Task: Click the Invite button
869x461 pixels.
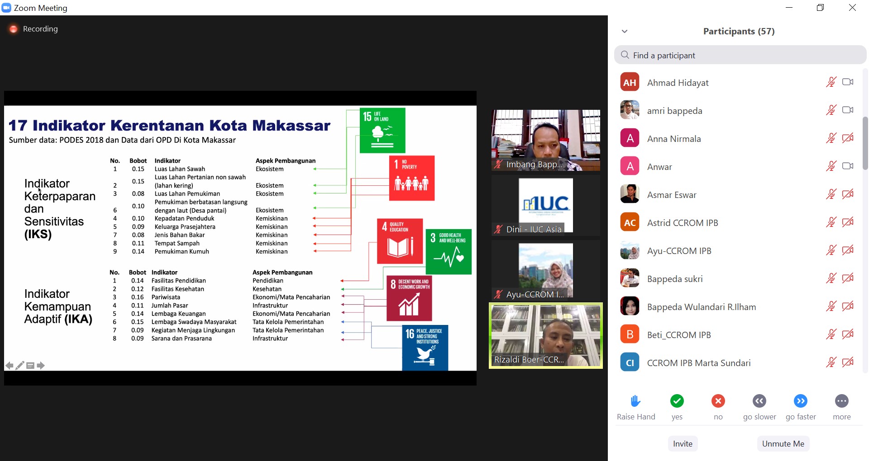Action: click(x=683, y=444)
